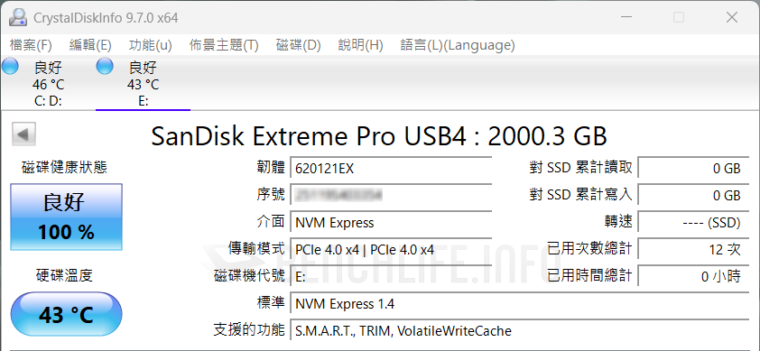Click the interface field showing NVM Express

391,223
